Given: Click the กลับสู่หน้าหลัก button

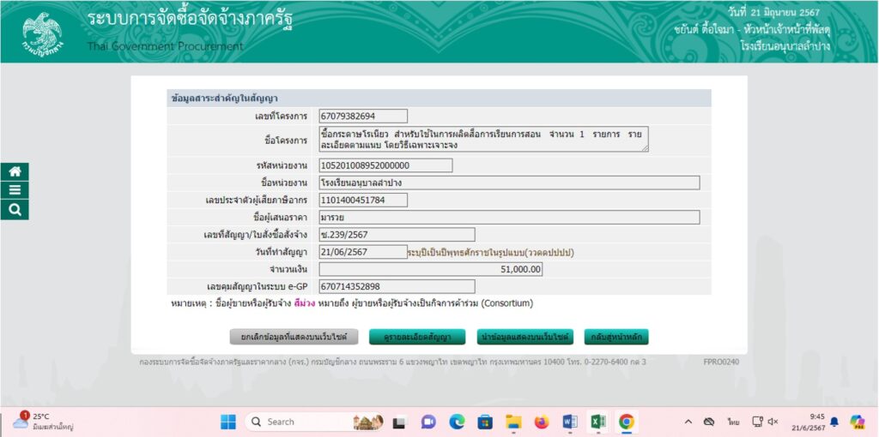Looking at the screenshot, I should 616,337.
